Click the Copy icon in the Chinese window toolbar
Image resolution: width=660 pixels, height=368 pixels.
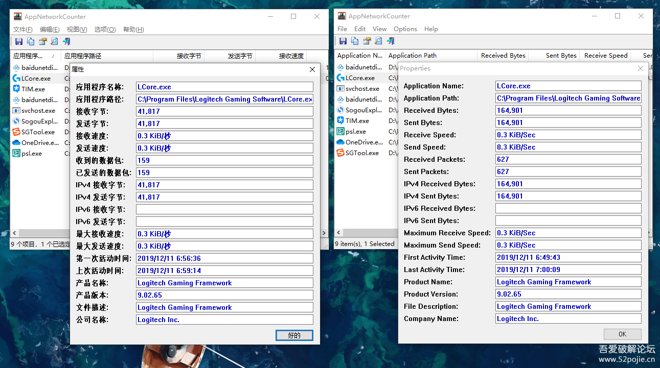[31, 42]
